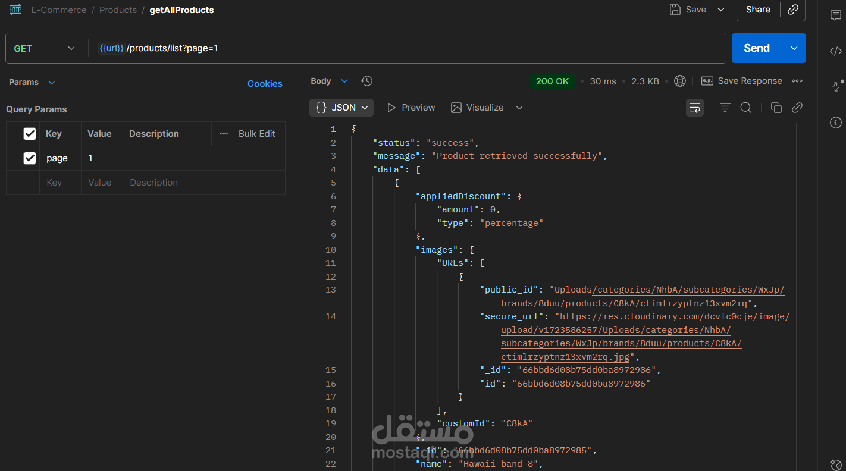Expand the Visualize options chevron
Image resolution: width=846 pixels, height=471 pixels.
(519, 108)
